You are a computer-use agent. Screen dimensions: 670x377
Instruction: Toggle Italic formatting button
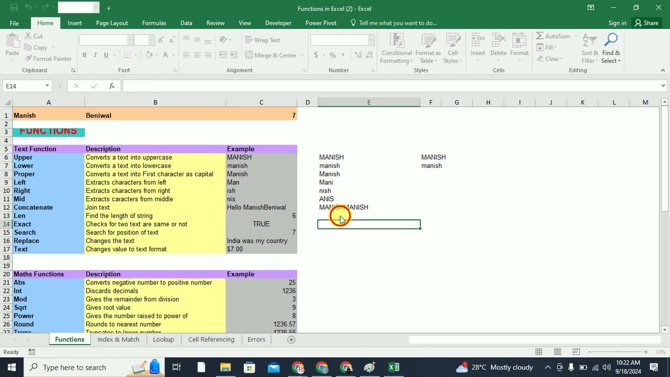coord(95,55)
